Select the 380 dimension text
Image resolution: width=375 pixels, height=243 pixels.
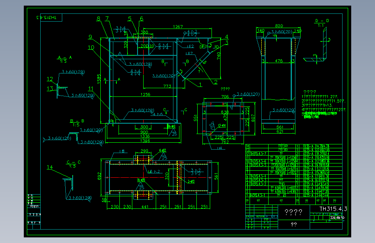point(144,32)
